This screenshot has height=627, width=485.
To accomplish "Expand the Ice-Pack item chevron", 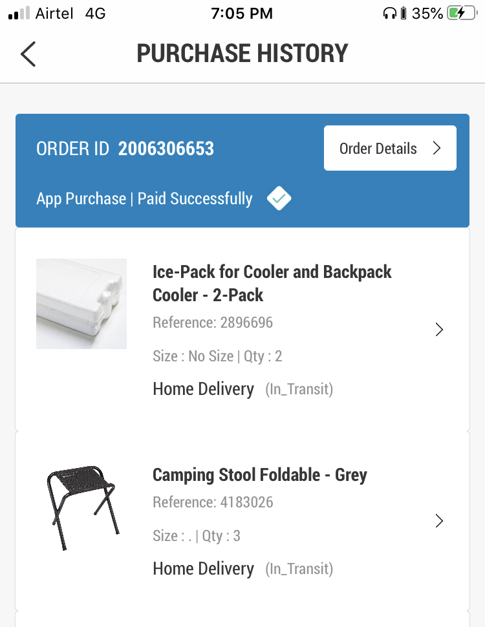I will coord(439,330).
